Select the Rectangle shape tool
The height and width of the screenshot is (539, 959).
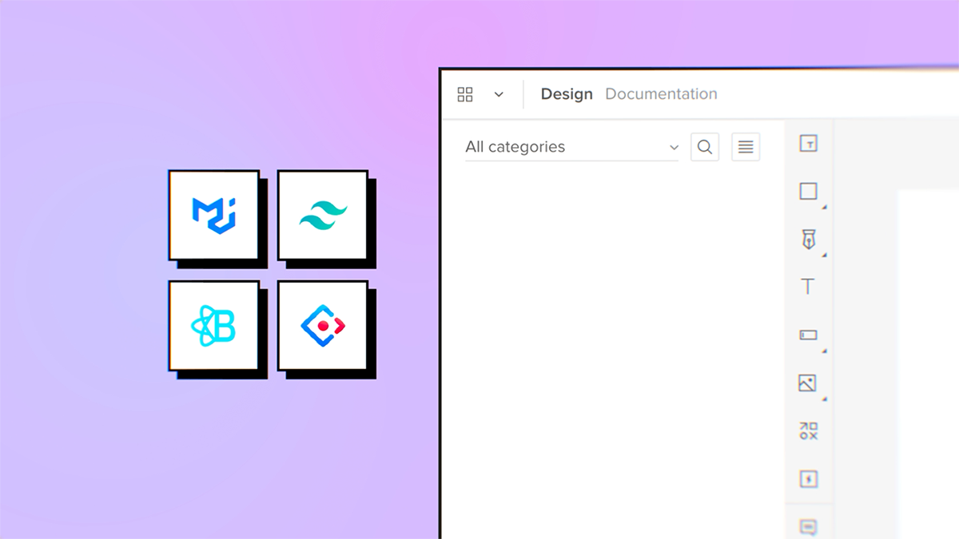tap(809, 192)
